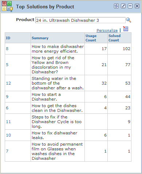
Task: Click the usage count 4 value
Action: [105, 108]
